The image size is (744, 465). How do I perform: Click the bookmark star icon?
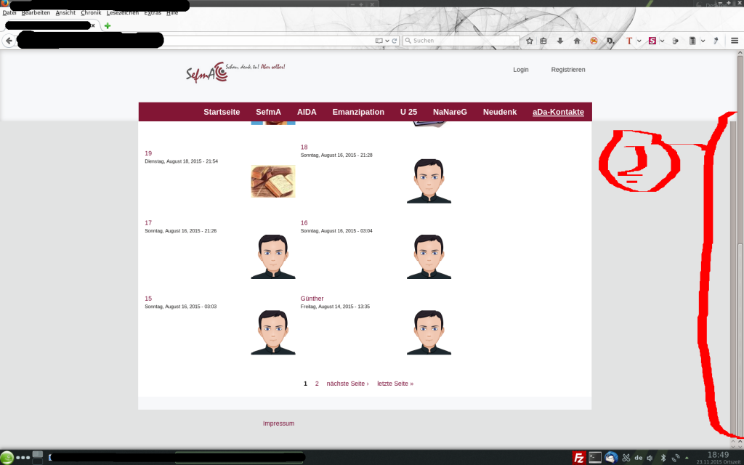point(530,41)
